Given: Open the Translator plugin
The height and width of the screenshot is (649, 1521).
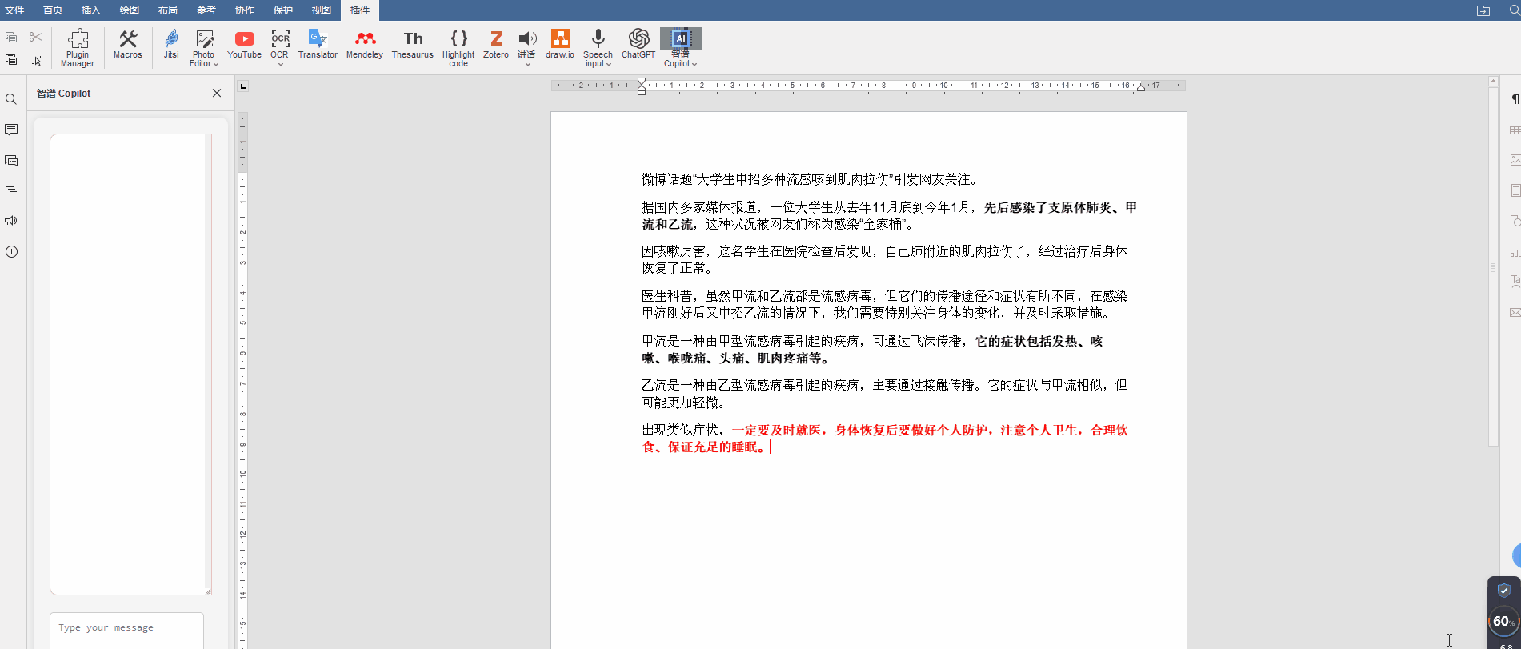Looking at the screenshot, I should click(318, 44).
